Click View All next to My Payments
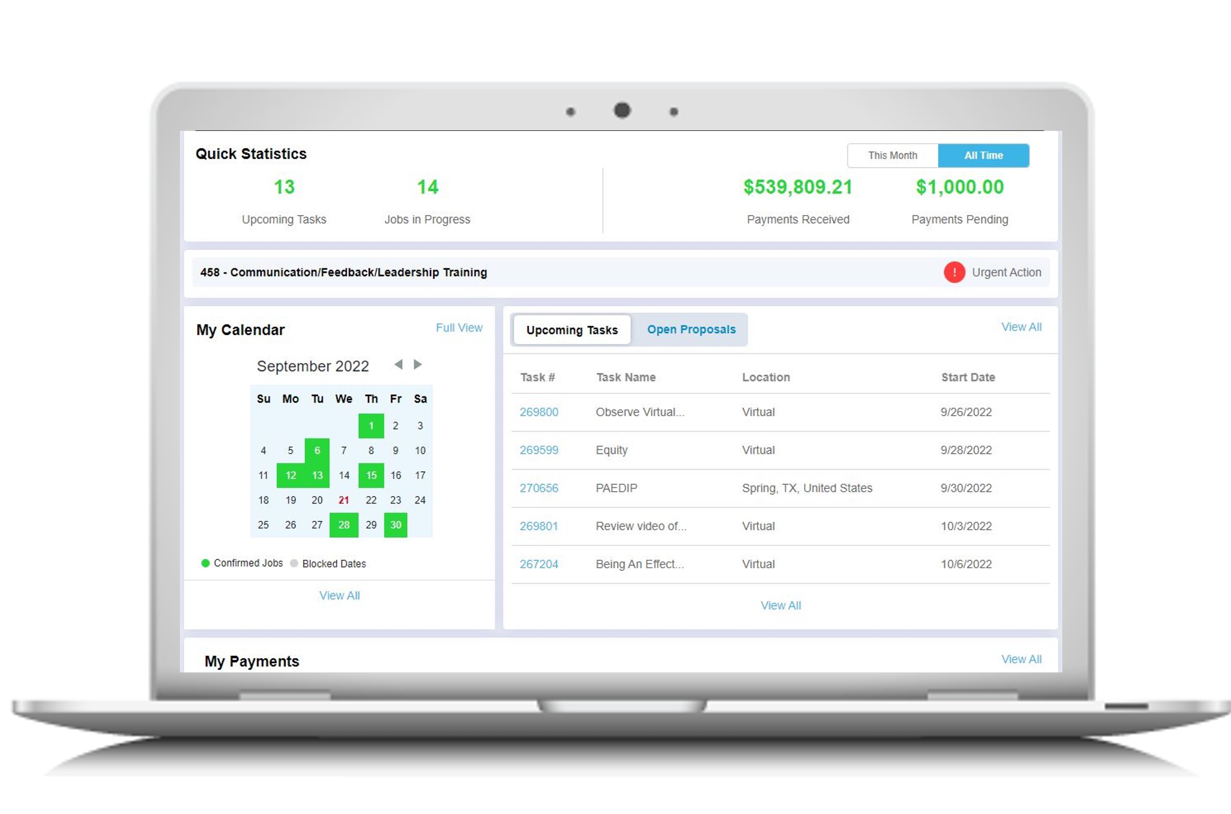Screen dimensions: 1231x814 pos(1021,659)
